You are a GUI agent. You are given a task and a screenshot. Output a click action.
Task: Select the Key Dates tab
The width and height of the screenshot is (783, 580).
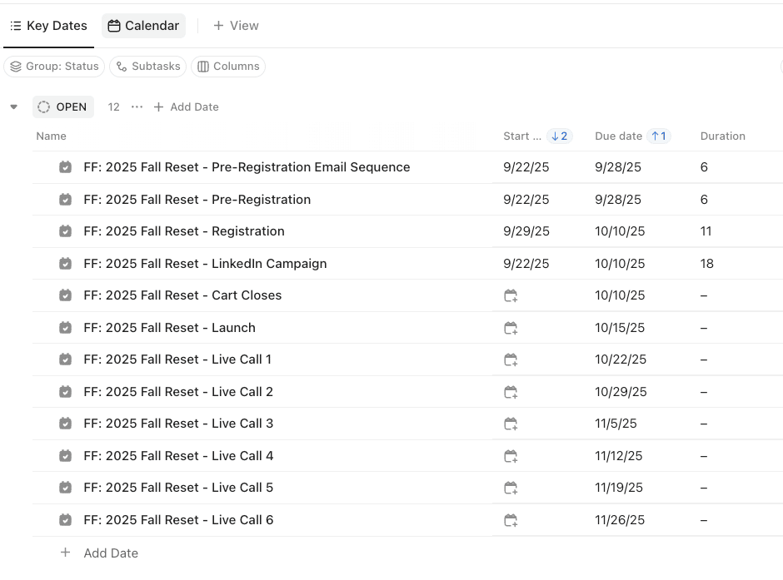(x=48, y=26)
